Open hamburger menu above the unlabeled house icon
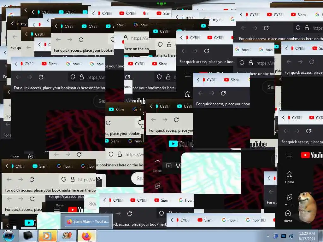Screen dimensions: 323x242 [x=187, y=75]
